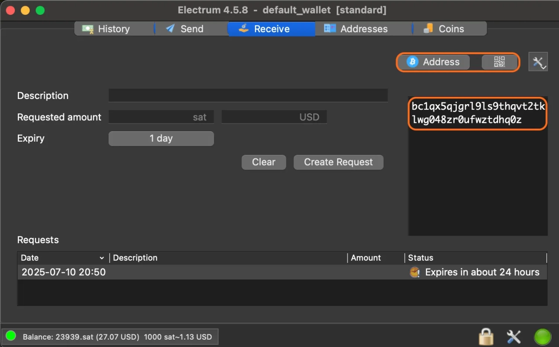Viewport: 559px width, 347px height.
Task: Switch to Address display mode
Action: click(434, 62)
